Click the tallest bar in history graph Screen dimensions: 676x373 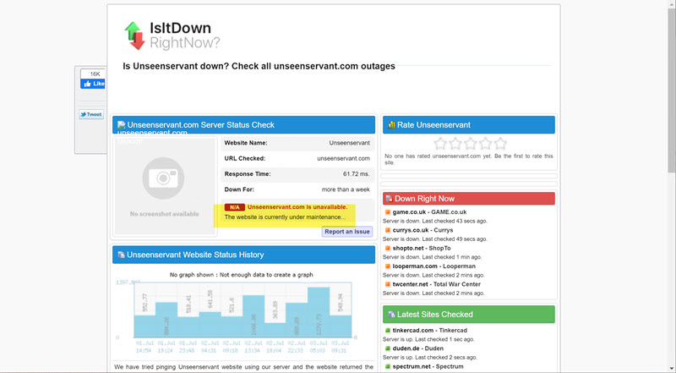click(319, 313)
